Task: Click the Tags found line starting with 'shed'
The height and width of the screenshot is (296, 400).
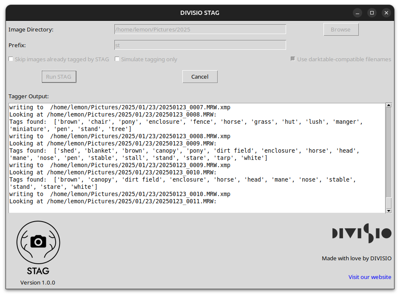Action: point(184,151)
